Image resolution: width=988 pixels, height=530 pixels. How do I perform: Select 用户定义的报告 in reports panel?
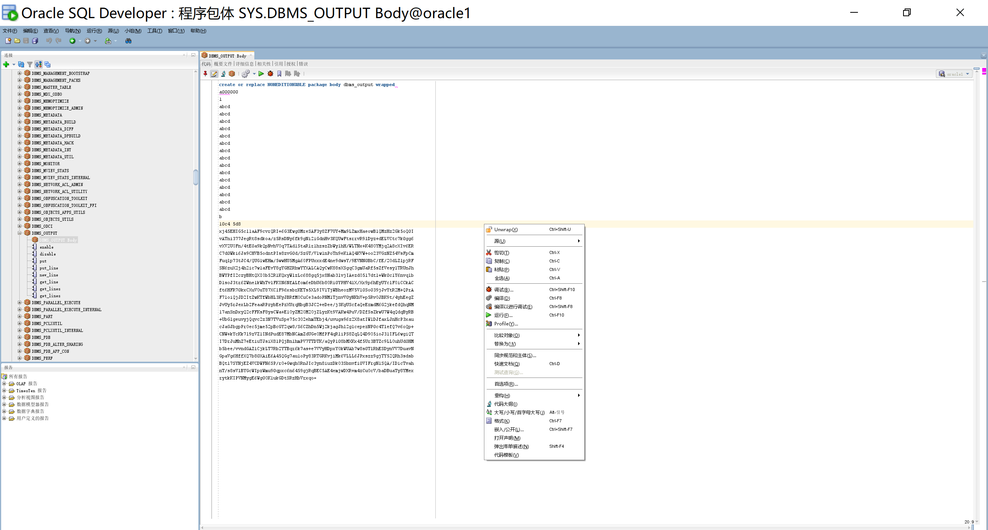tap(32, 418)
